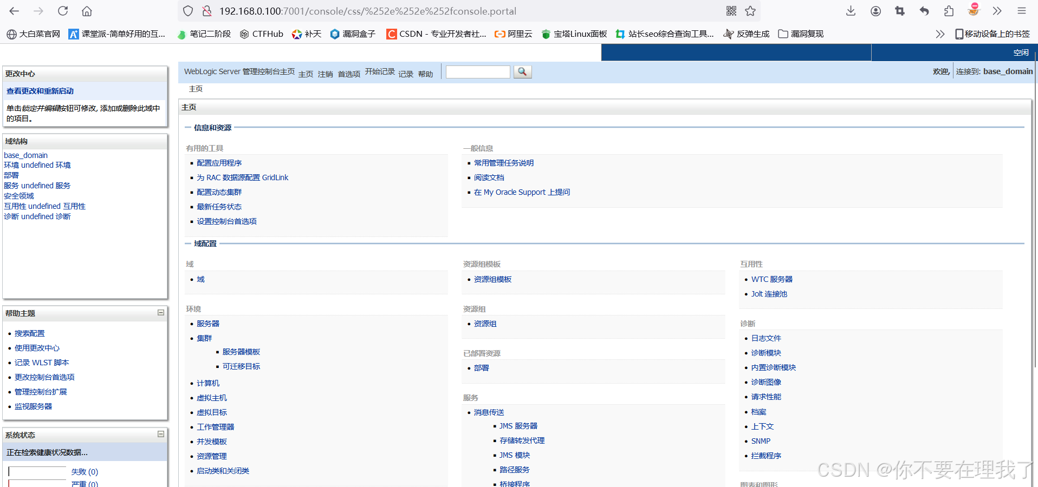The height and width of the screenshot is (487, 1038).
Task: Open 搜索配置 help topic
Action: (x=30, y=333)
